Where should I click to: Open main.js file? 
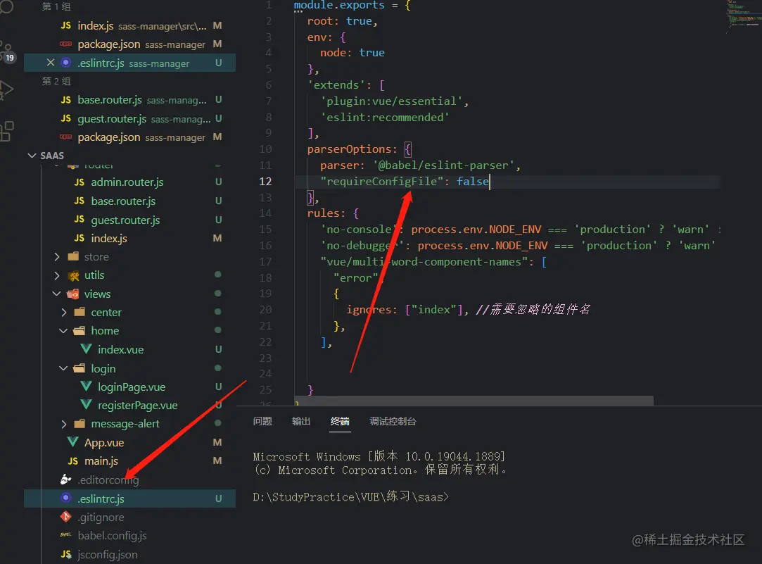click(x=129, y=461)
